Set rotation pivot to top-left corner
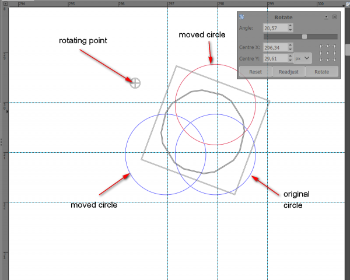 tap(321, 47)
